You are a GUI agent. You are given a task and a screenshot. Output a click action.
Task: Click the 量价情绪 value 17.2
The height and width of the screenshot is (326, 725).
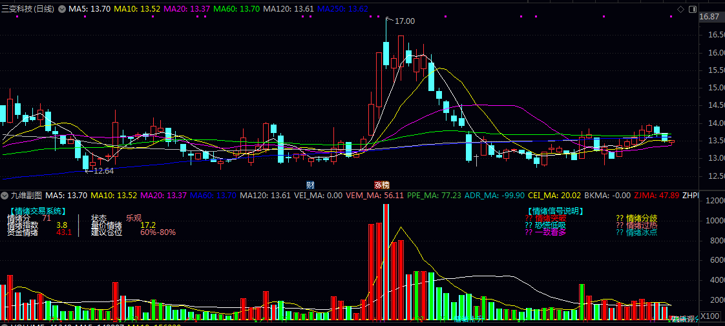click(148, 225)
